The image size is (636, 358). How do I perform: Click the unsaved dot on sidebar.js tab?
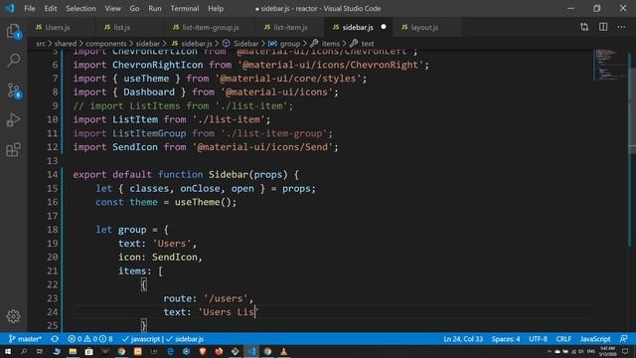click(x=384, y=27)
